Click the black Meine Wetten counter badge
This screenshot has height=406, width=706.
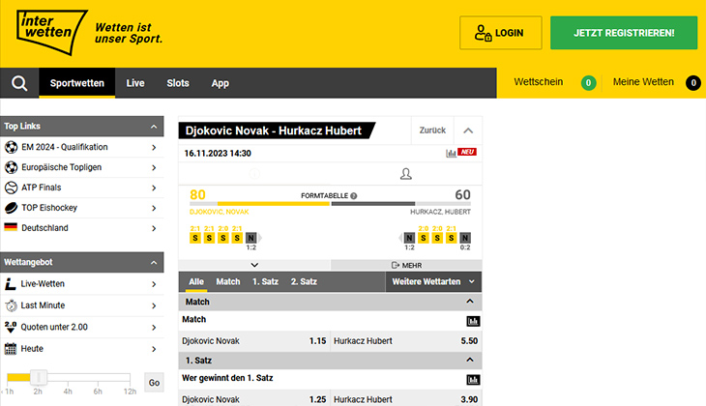pyautogui.click(x=693, y=83)
